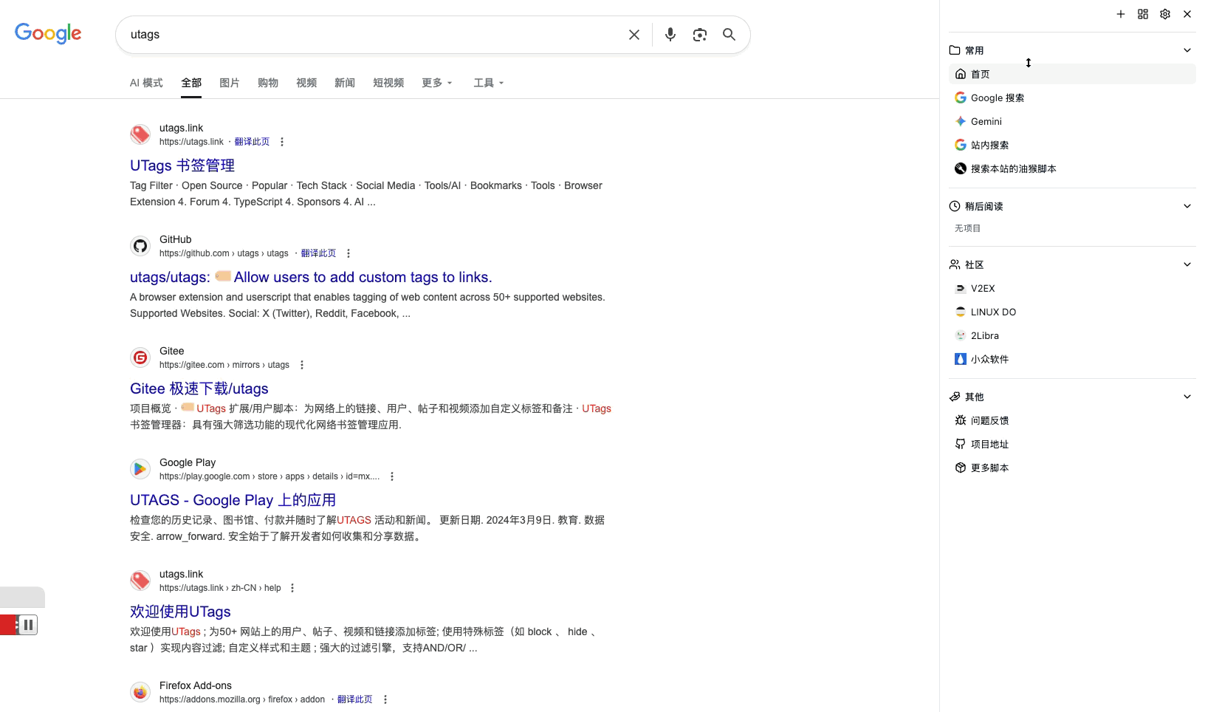Start a voice search with the microphone icon
The width and height of the screenshot is (1205, 712).
[x=670, y=34]
